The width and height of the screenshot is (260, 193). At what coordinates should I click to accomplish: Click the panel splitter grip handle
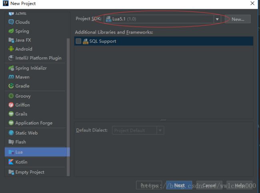pos(163,120)
